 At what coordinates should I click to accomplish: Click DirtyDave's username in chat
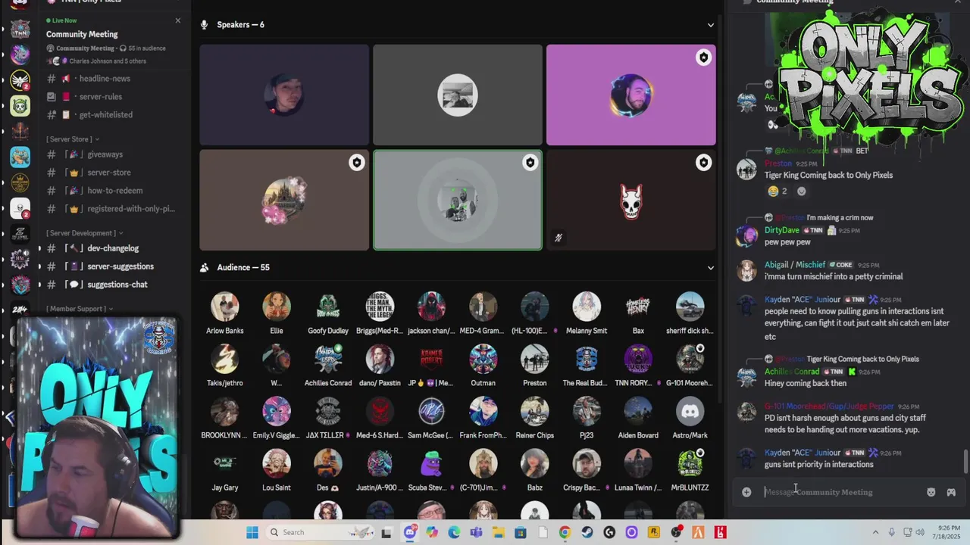click(781, 230)
